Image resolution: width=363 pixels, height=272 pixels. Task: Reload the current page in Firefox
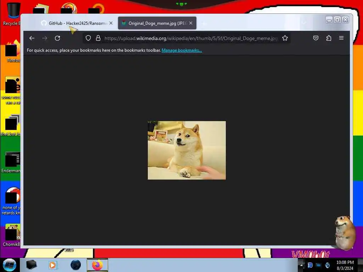(57, 38)
